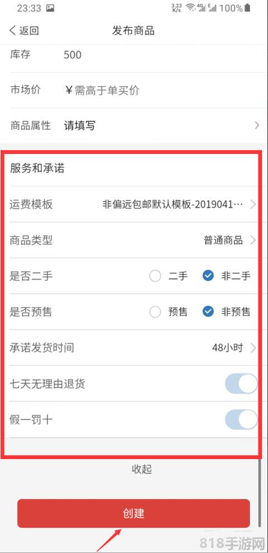Tap the battery icon in status bar

[247, 8]
